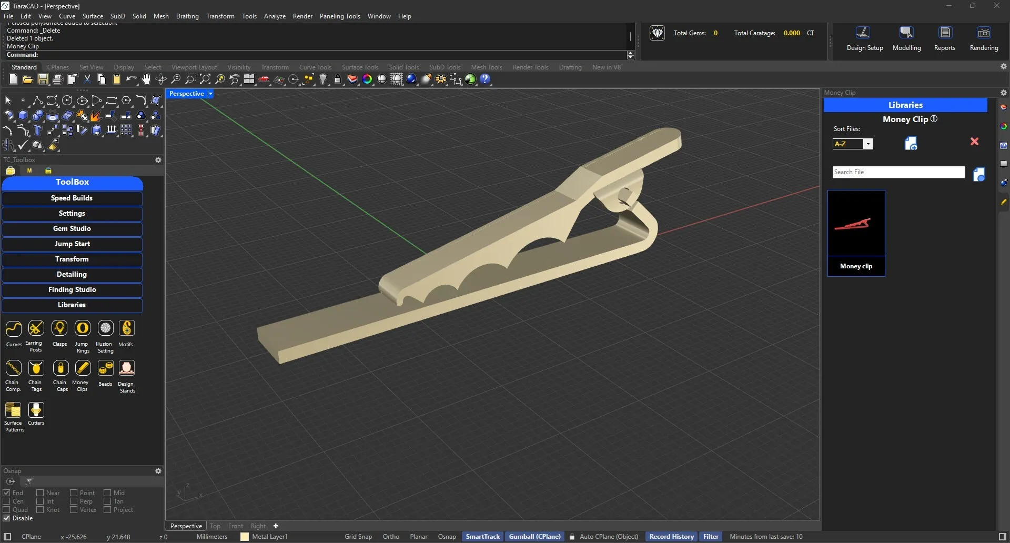Click the Search File input field

coord(898,172)
